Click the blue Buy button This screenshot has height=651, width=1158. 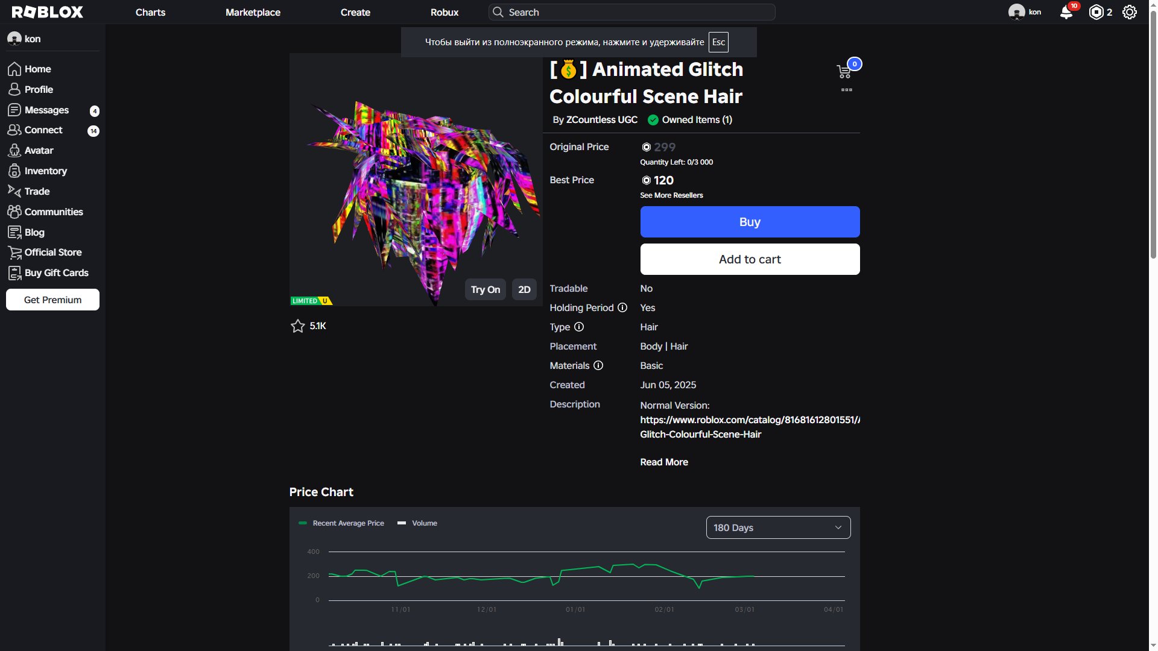coord(750,222)
